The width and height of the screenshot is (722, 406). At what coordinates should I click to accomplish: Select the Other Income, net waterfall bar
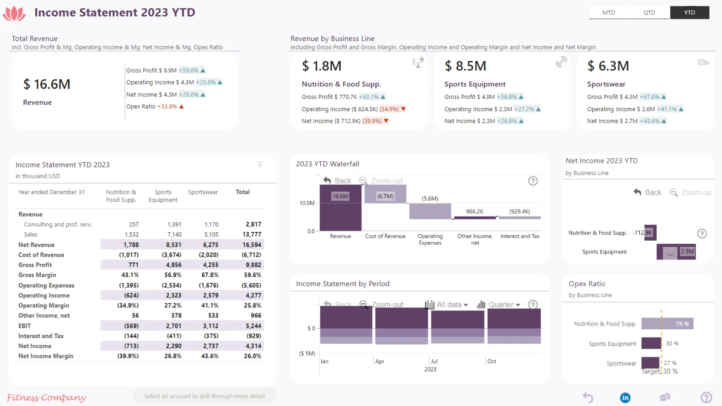[x=475, y=218]
